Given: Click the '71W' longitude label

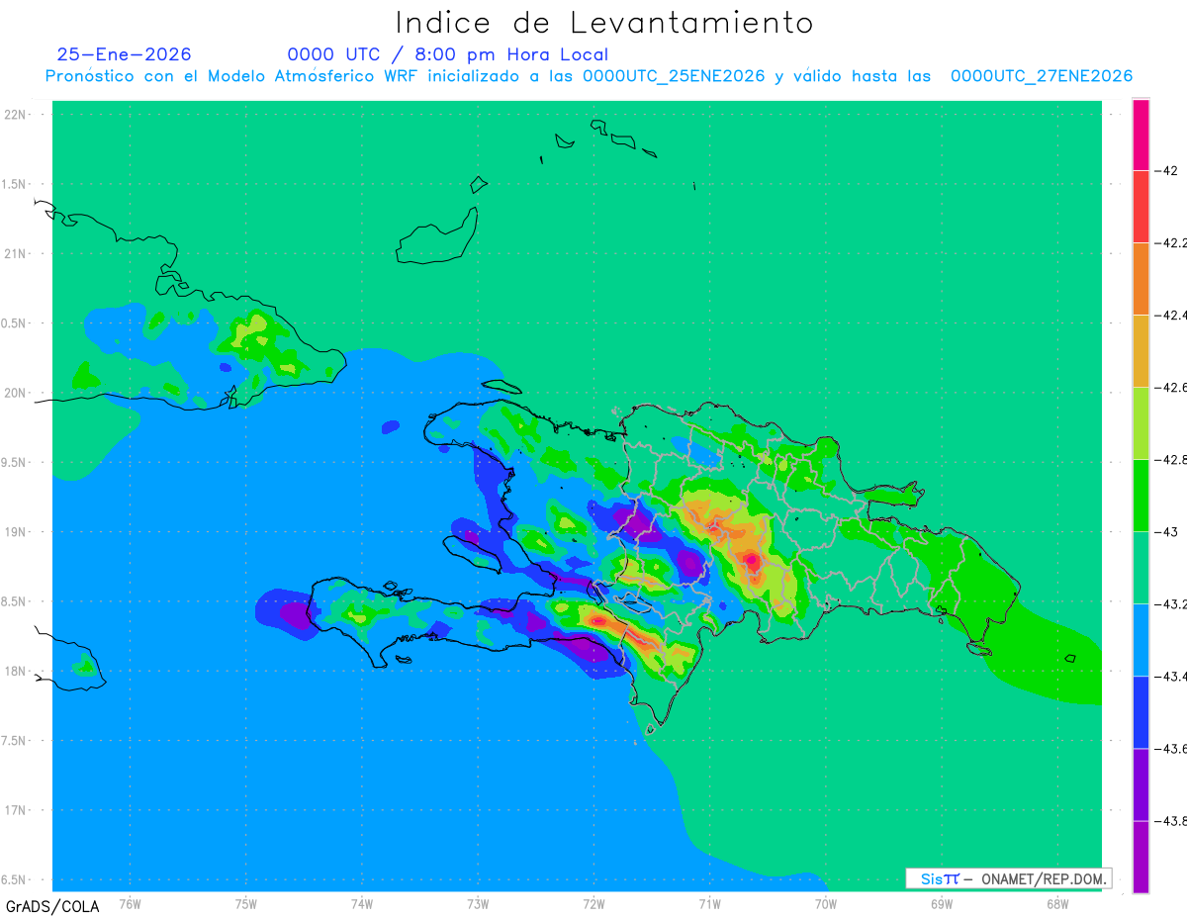Looking at the screenshot, I should point(709,903).
